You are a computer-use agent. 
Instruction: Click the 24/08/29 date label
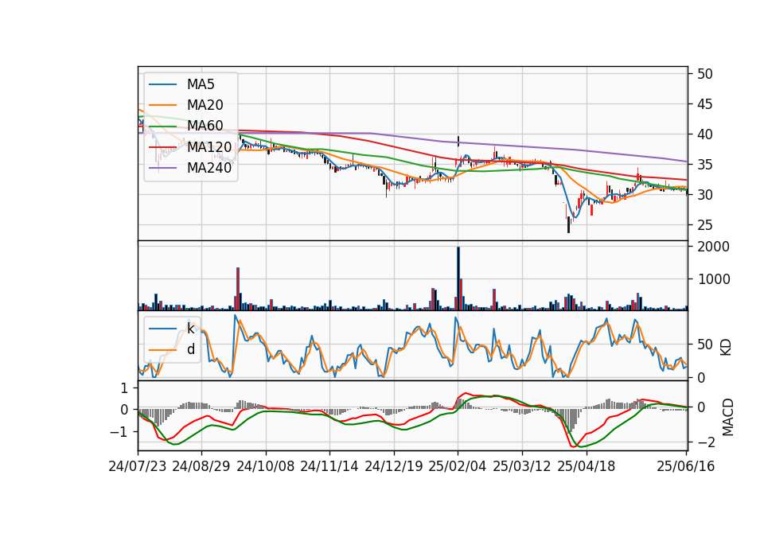tap(201, 466)
